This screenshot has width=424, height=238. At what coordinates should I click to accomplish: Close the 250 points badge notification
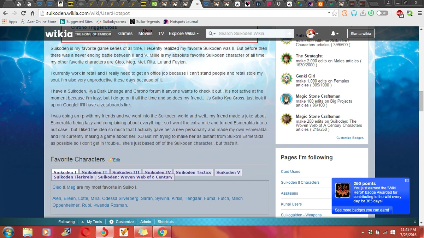(x=407, y=181)
